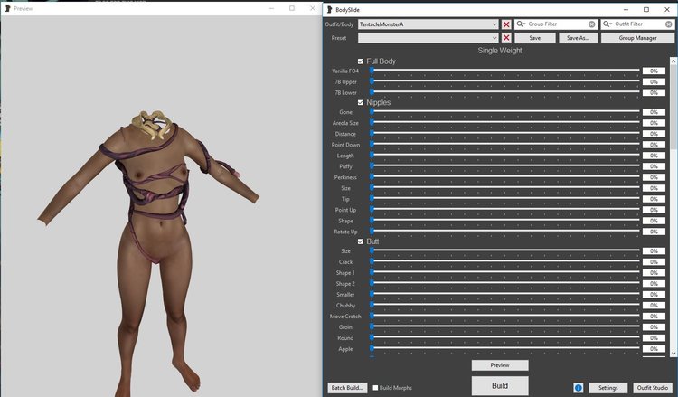This screenshot has width=678, height=397.
Task: Uncheck the Butt category checkbox
Action: (360, 241)
